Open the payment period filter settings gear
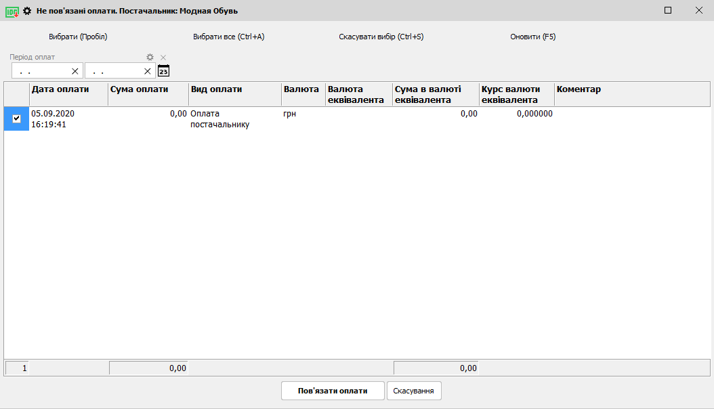Screen dimensions: 714x409 pyautogui.click(x=150, y=58)
